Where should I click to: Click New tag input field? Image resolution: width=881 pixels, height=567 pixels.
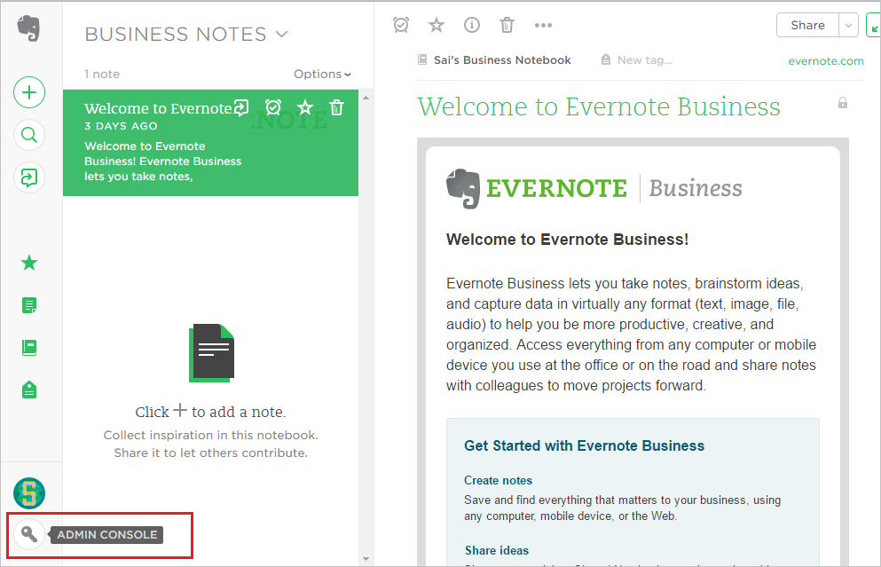pyautogui.click(x=645, y=60)
